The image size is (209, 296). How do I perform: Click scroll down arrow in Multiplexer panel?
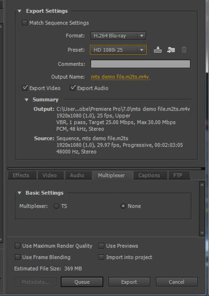(202, 233)
